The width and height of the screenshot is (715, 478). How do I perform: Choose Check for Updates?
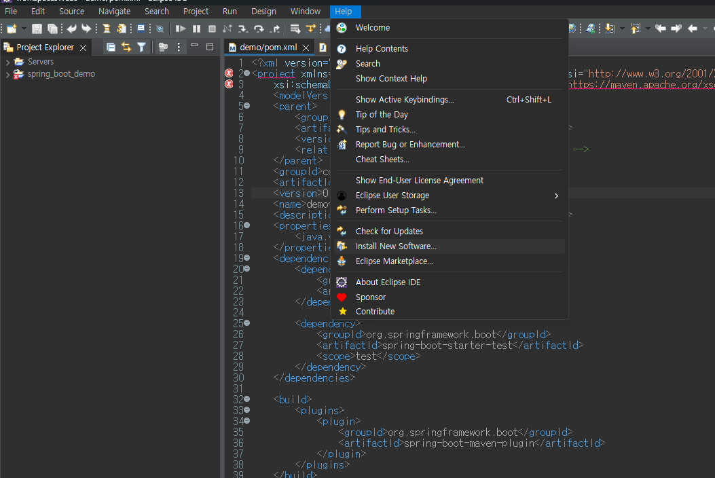450,232
